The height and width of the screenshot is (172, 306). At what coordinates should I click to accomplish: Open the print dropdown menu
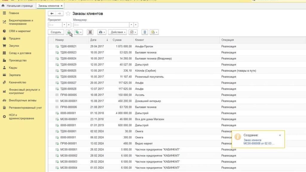click(102, 32)
